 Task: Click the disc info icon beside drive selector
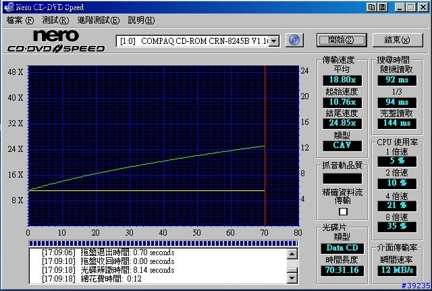tap(294, 41)
